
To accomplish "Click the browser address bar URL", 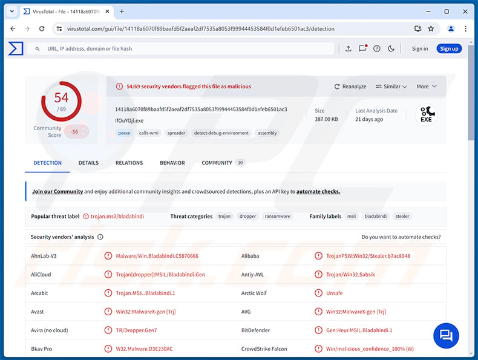I will point(201,28).
